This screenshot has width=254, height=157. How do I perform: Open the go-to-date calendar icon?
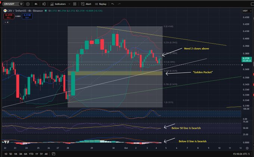pos(53,154)
